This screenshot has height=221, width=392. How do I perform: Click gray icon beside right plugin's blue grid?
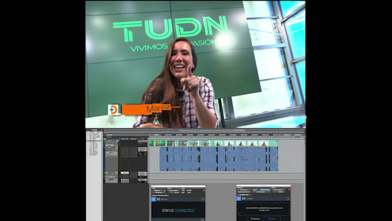243,198
